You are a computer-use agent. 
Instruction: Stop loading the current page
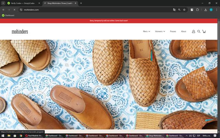click(14, 10)
